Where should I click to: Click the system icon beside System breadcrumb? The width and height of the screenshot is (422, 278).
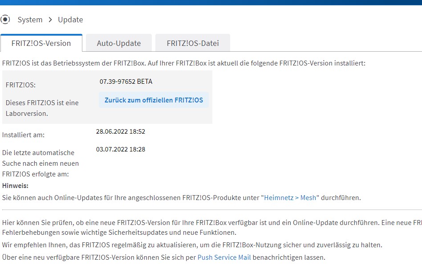point(5,20)
